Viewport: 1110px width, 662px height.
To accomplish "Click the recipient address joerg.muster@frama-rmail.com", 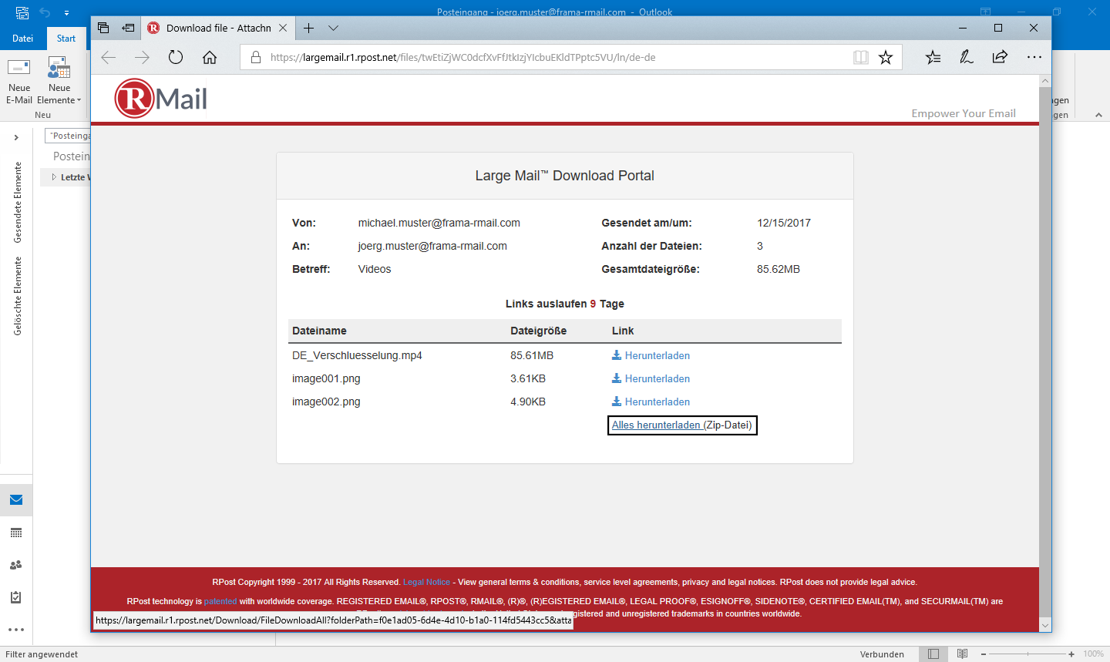I will tap(432, 246).
